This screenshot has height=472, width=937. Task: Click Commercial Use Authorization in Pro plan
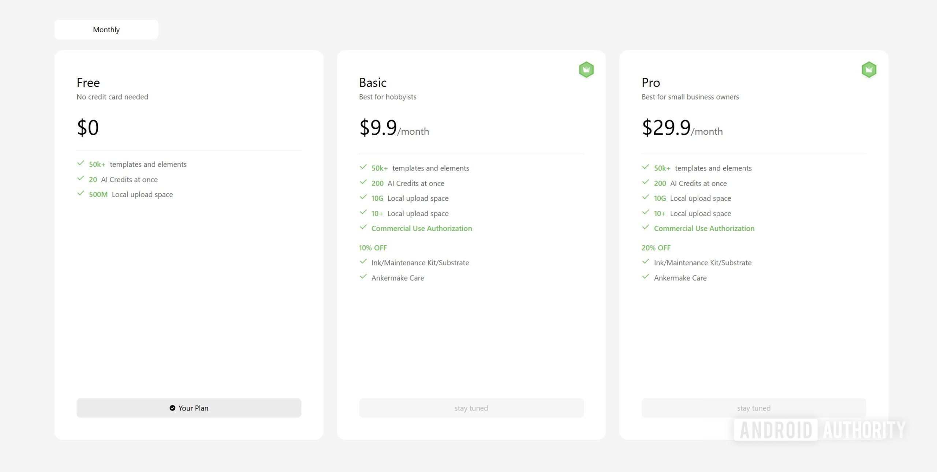[x=704, y=228]
